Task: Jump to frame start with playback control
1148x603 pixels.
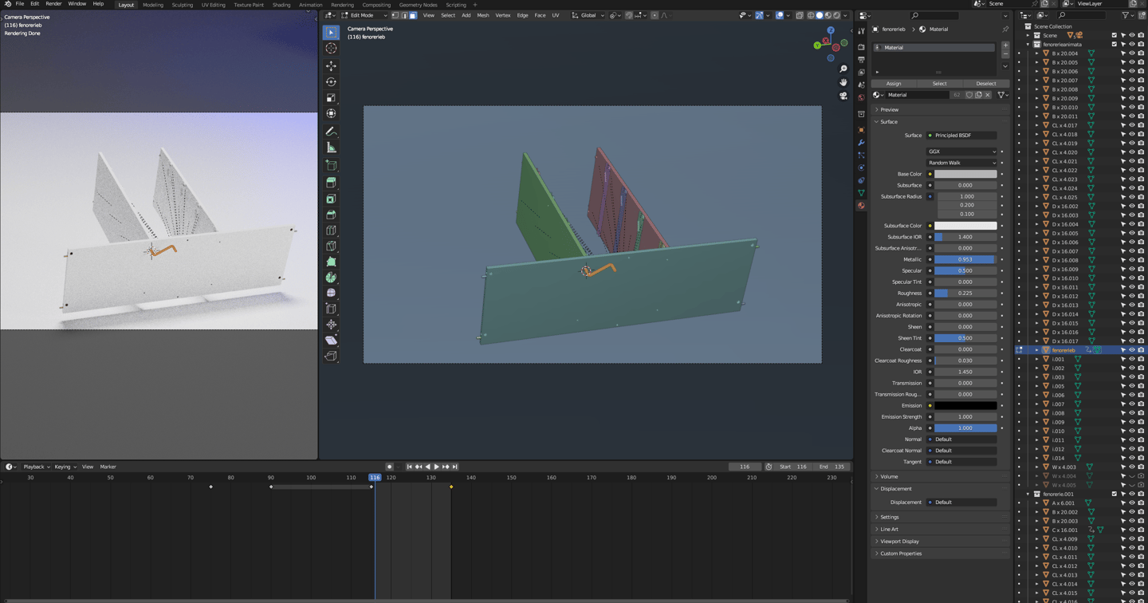Action: tap(410, 467)
